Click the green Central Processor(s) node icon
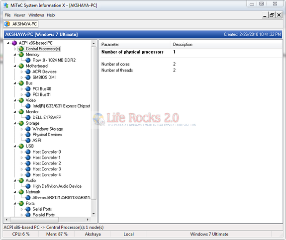Viewport: 286px width, 240px height. (x=21, y=49)
